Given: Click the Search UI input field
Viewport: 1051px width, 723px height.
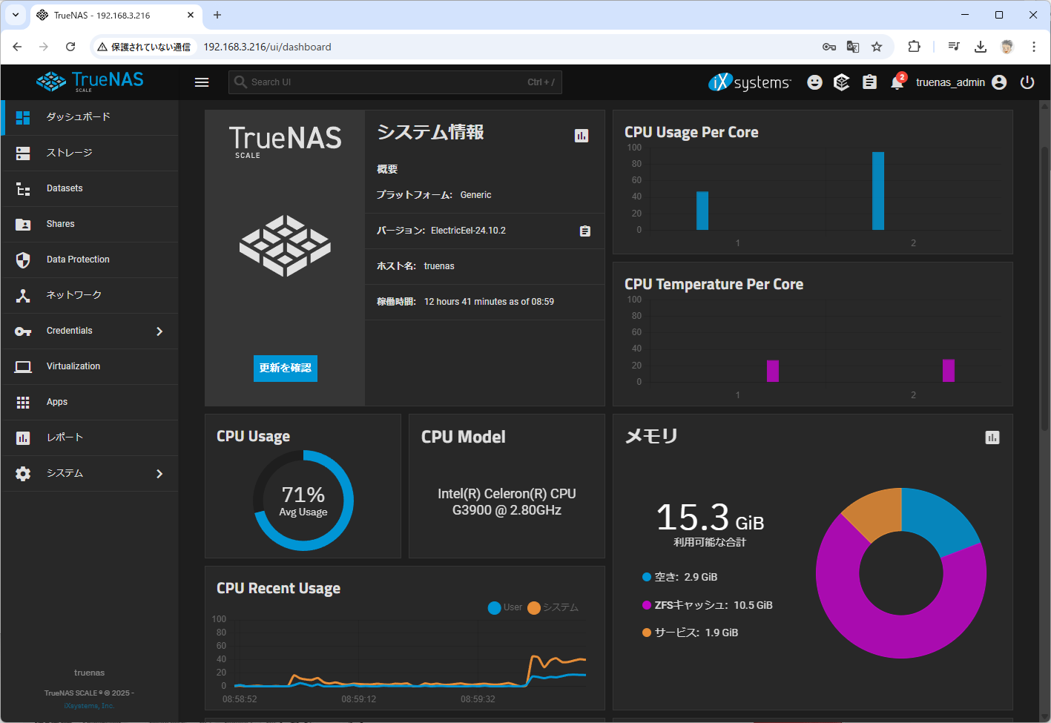Looking at the screenshot, I should [x=395, y=82].
